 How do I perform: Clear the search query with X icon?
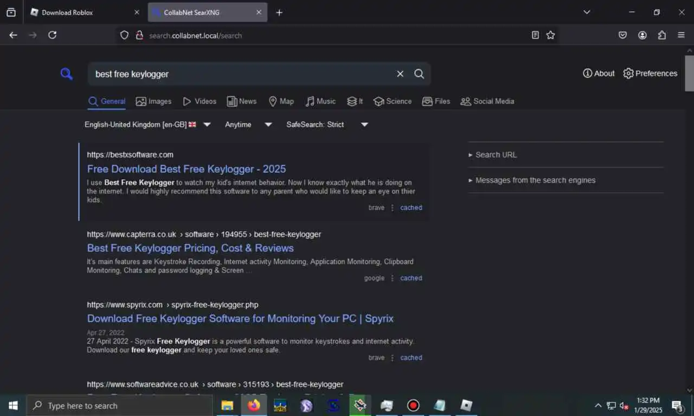(400, 74)
